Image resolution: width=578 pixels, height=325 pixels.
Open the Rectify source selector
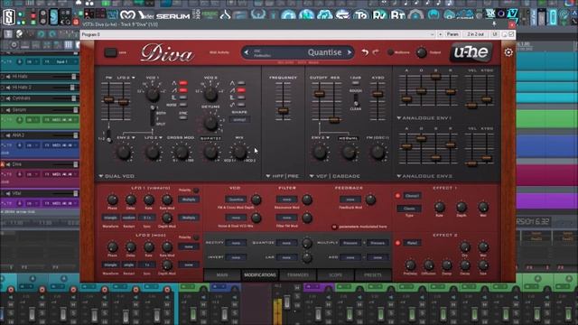tap(236, 243)
